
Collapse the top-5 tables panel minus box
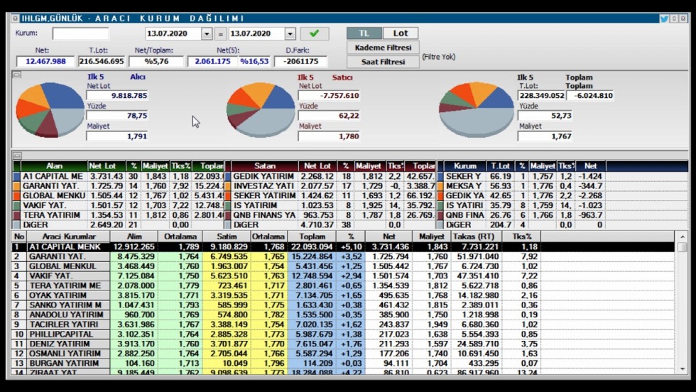pyautogui.click(x=16, y=155)
